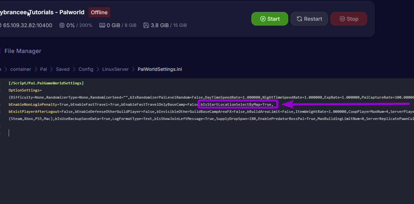Click the Offline status badge

tap(99, 12)
